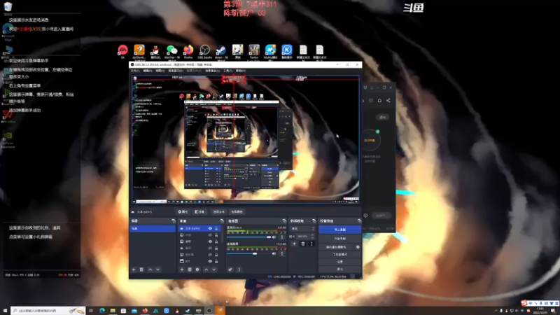Open the Steam desktop shortcut
Viewport: 560px width, 315px height.
pos(221,50)
